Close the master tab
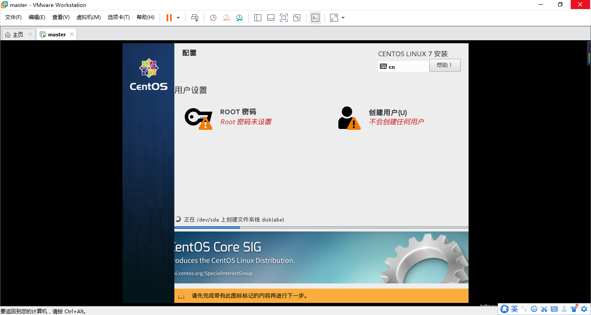 click(72, 34)
